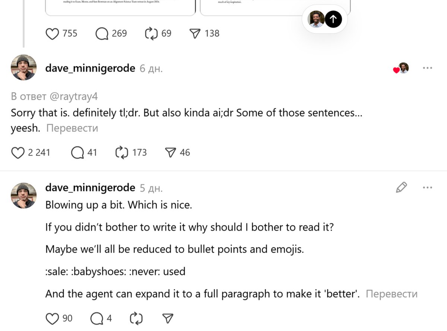
Task: Reply to the 'Blowing up a bit' post
Action: click(97, 318)
